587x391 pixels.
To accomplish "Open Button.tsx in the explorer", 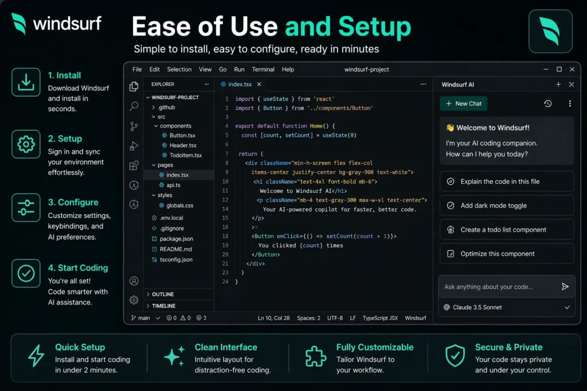I will tap(179, 135).
